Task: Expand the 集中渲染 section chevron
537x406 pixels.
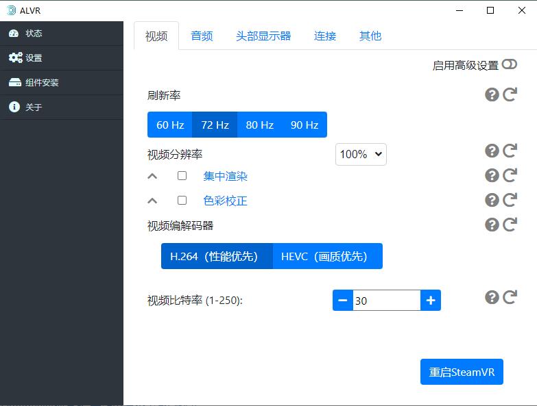Action: 153,176
